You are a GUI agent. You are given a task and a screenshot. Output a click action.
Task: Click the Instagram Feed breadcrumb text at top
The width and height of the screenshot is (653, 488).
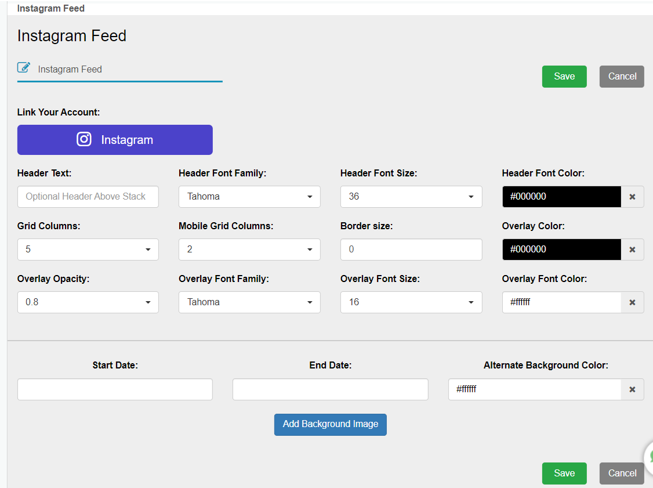coord(51,8)
